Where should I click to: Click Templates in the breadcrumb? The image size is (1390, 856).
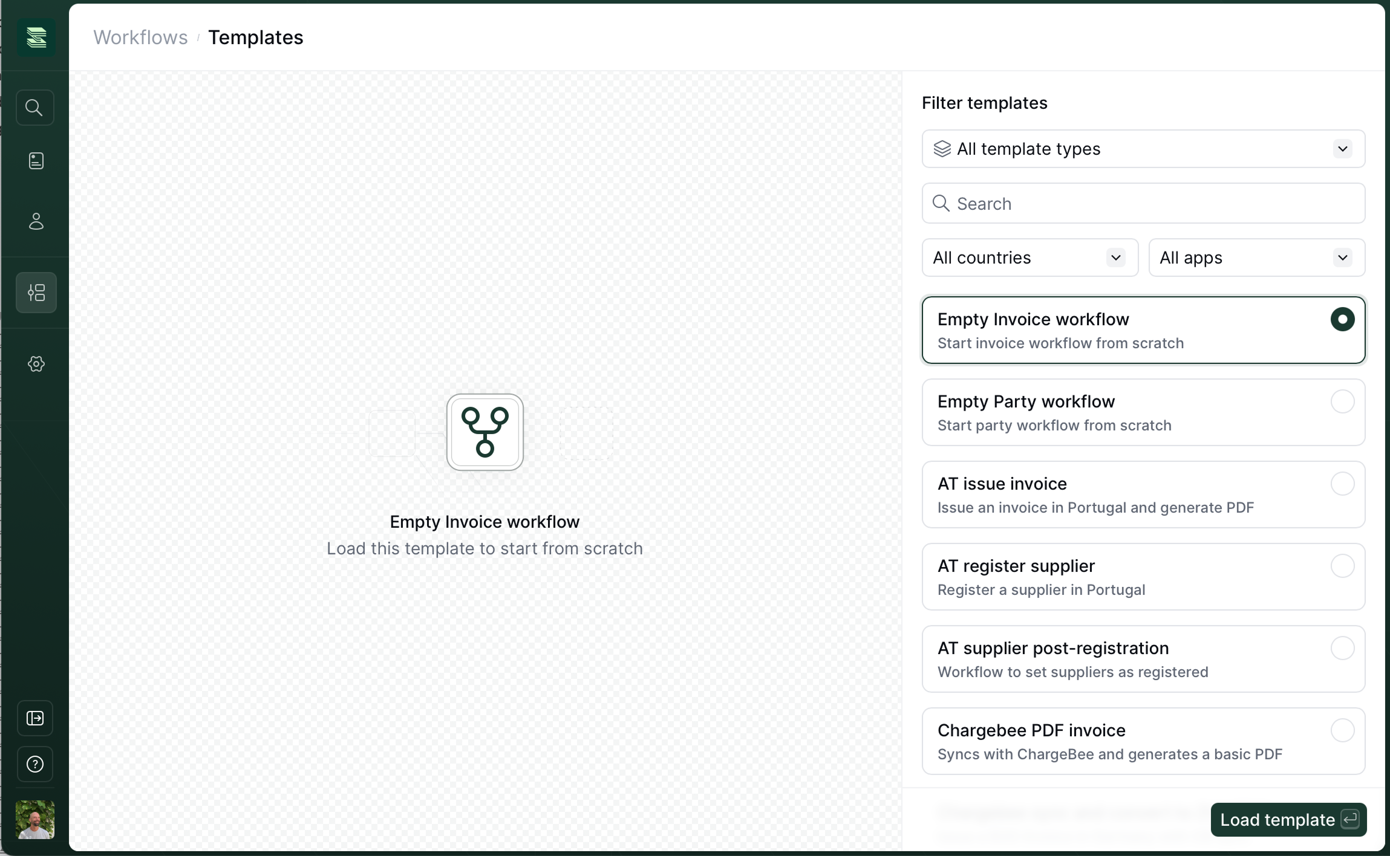255,37
